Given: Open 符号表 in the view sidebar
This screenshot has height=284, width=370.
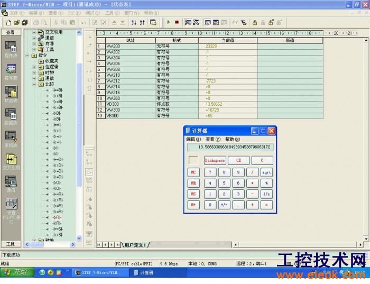Looking at the screenshot, I should tap(11, 72).
